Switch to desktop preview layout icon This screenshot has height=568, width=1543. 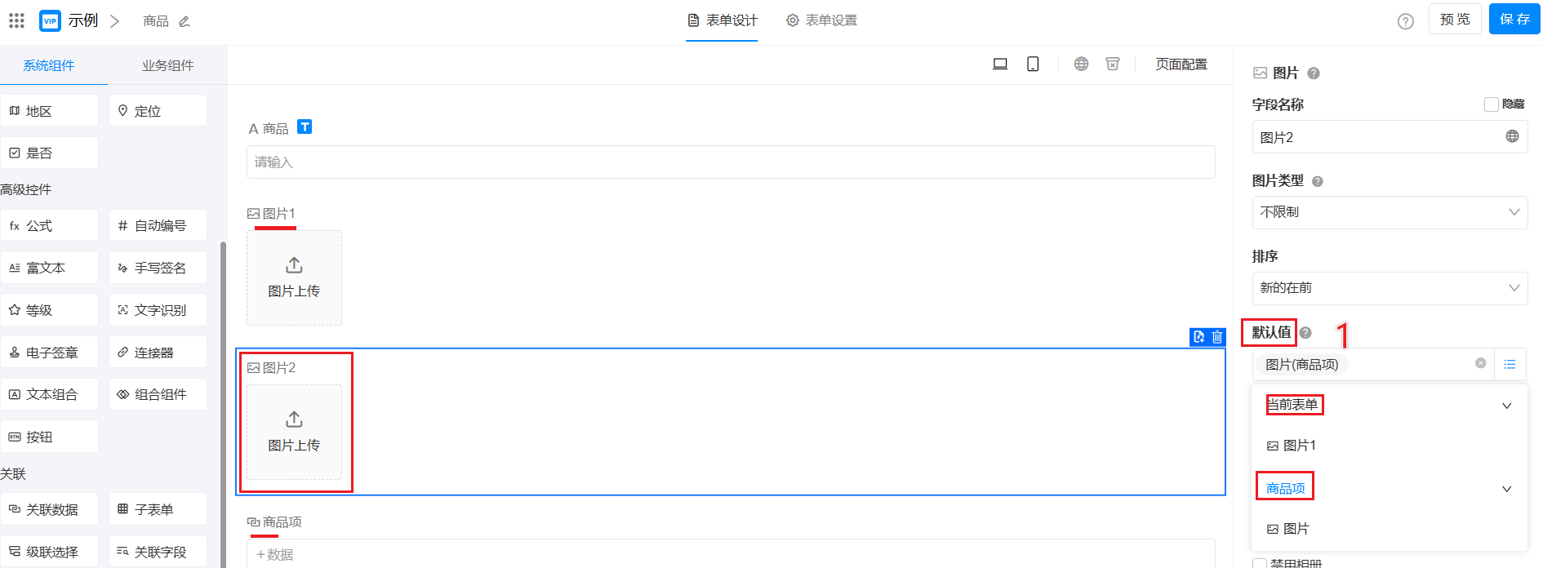coord(999,64)
